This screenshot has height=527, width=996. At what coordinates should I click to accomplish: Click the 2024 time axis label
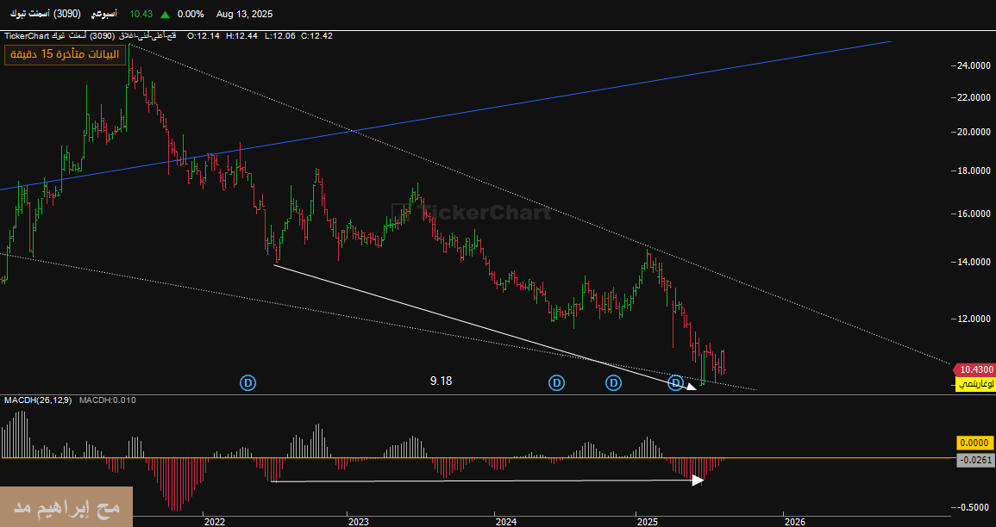click(505, 522)
